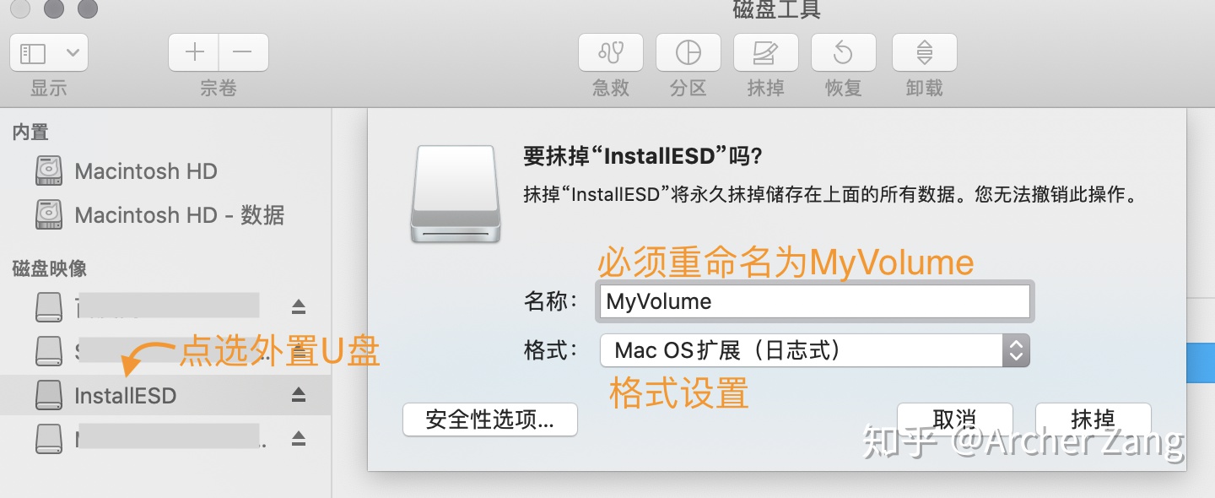
Task: Select the 急救 (First Aid) tool
Action: (x=610, y=51)
